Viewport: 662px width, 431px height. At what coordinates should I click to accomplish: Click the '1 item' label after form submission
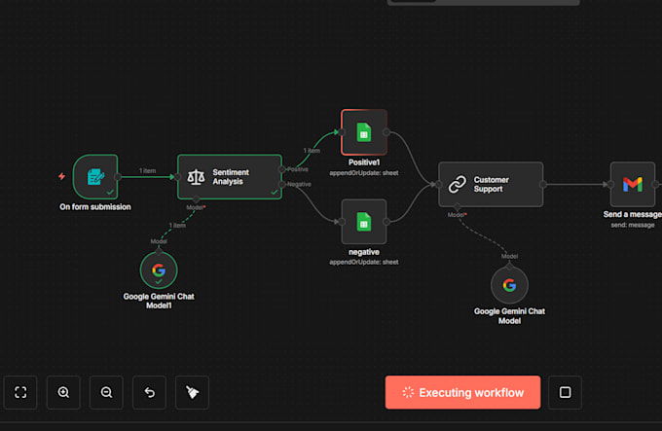(148, 171)
